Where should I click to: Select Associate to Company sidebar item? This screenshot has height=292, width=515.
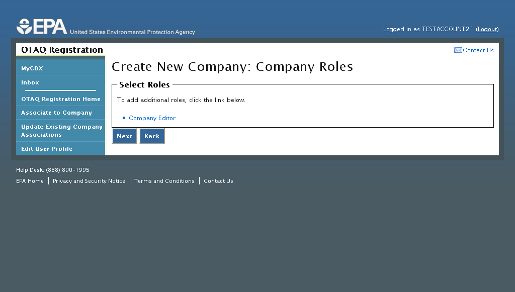click(x=56, y=113)
